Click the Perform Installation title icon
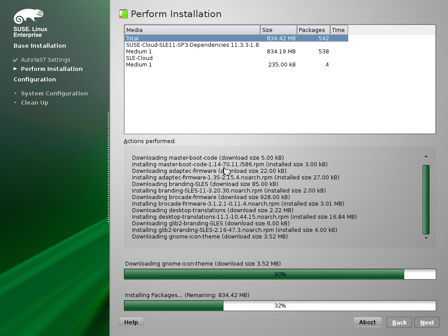Screen dimensions: 448x336 point(123,14)
